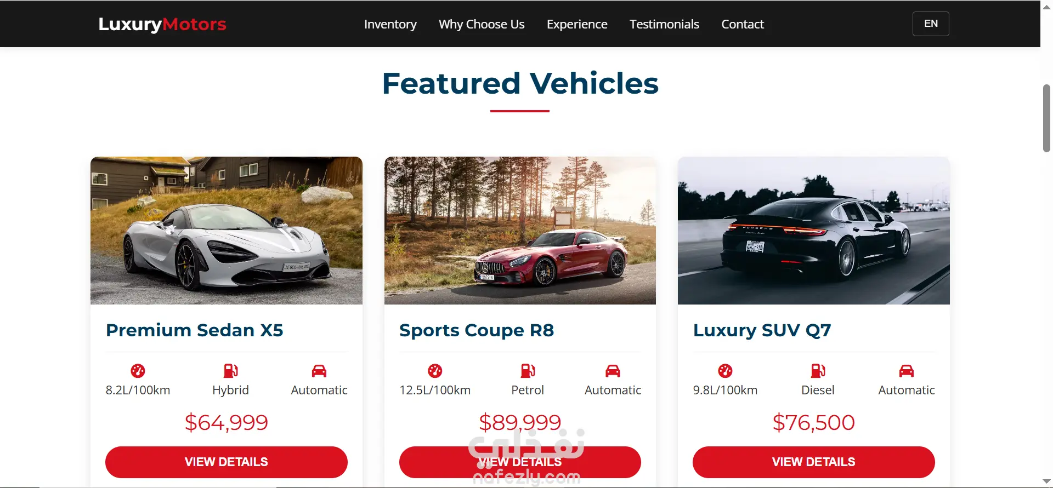Open the Experience nav link
Viewport: 1053px width, 488px height.
577,24
